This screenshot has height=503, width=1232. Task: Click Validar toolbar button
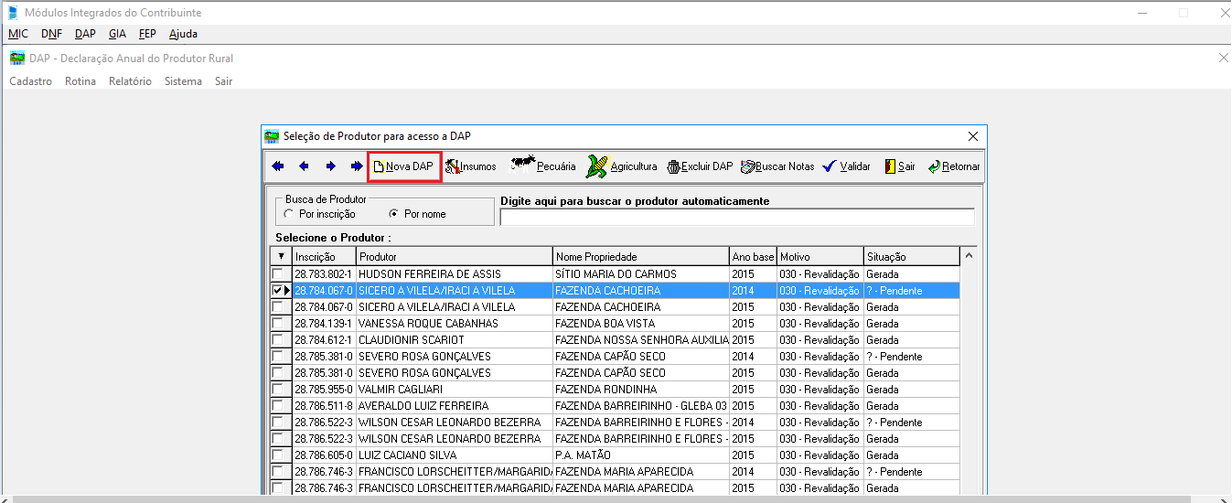point(846,166)
